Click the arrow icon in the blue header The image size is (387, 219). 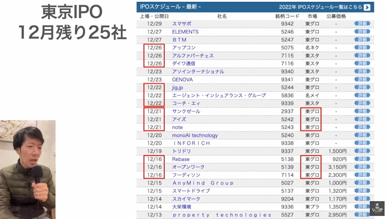367,7
